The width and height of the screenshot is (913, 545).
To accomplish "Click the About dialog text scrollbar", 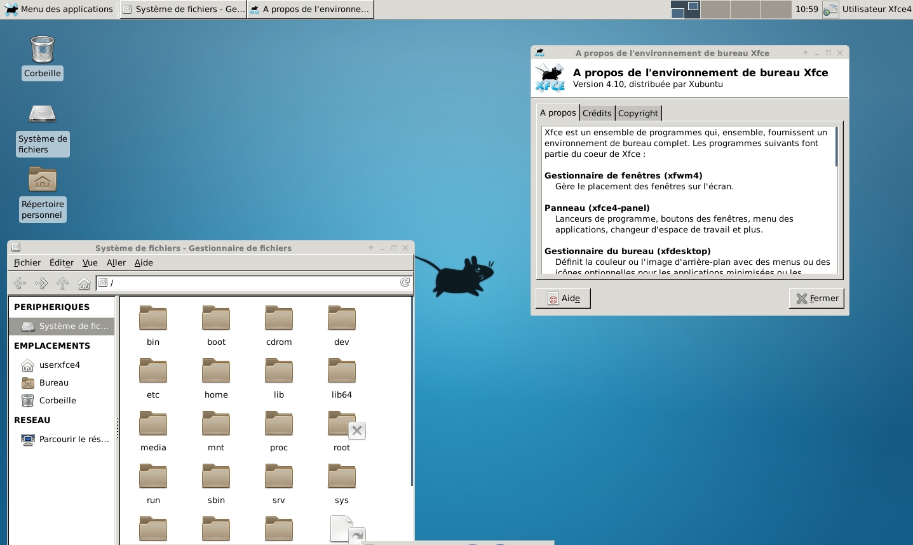I will pyautogui.click(x=836, y=147).
